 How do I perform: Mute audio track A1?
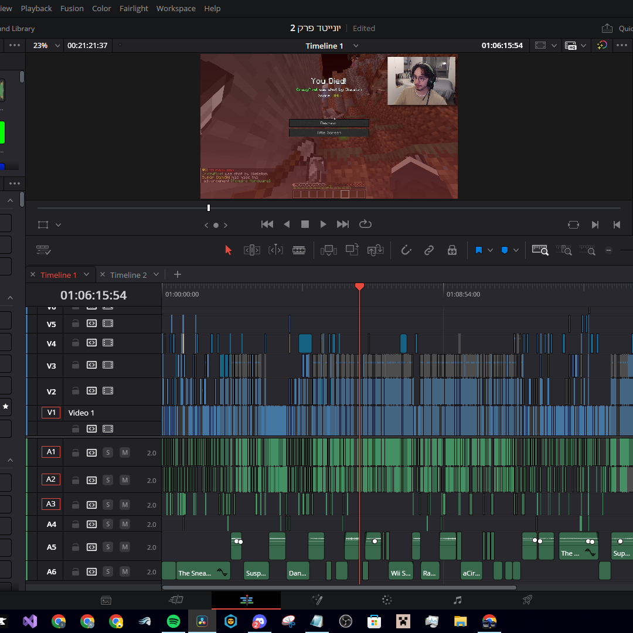(x=125, y=452)
